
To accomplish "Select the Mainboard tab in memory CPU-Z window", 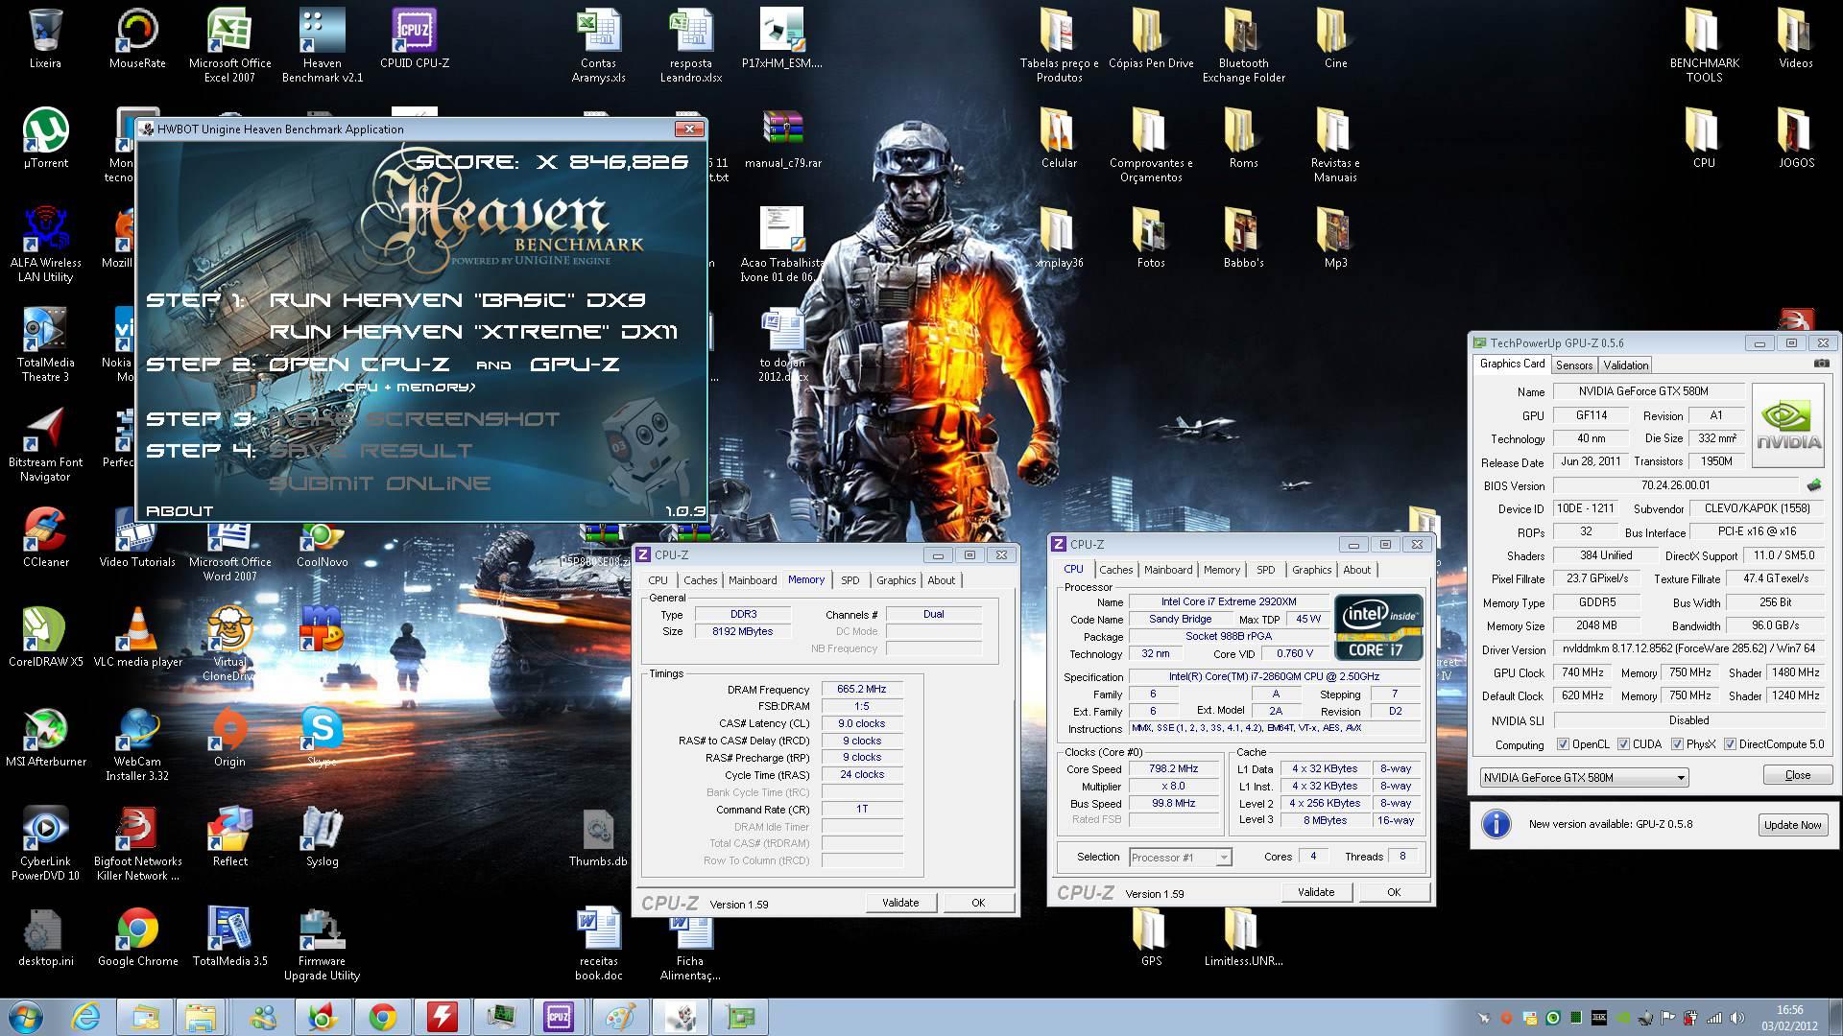I will (x=753, y=580).
